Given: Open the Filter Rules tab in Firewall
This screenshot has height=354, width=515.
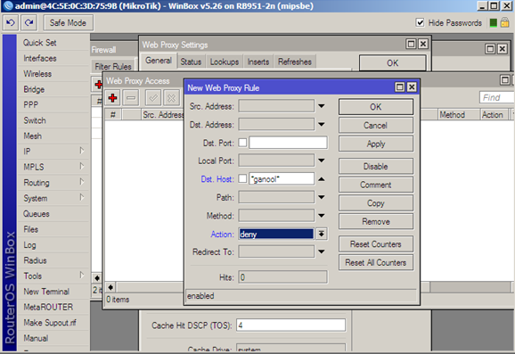Looking at the screenshot, I should 113,66.
